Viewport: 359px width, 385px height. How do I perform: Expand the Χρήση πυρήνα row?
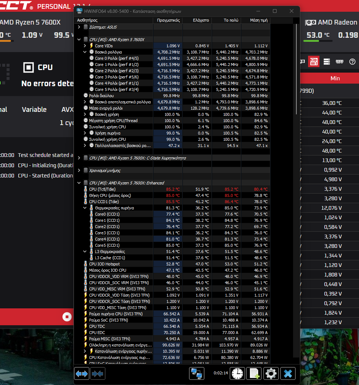point(85,133)
